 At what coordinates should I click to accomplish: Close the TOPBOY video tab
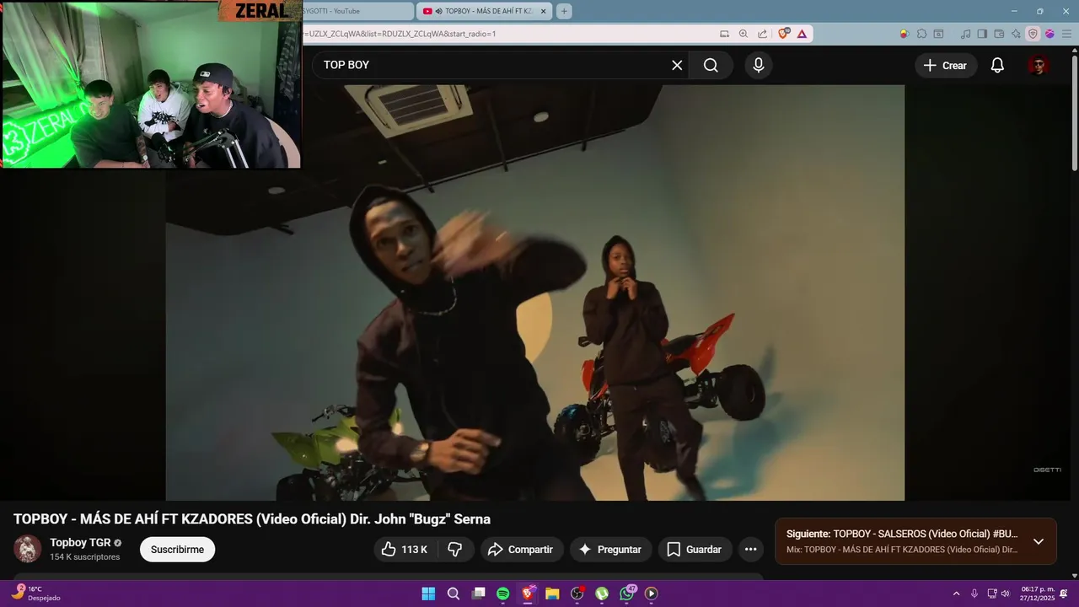544,11
